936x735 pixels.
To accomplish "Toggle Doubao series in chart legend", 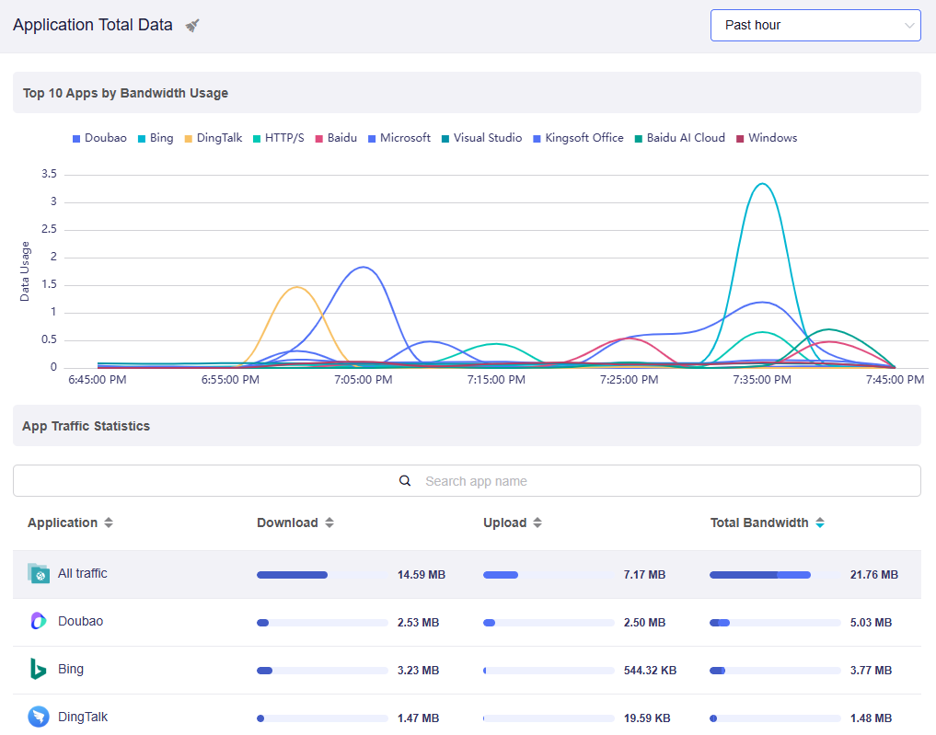I will (x=99, y=138).
